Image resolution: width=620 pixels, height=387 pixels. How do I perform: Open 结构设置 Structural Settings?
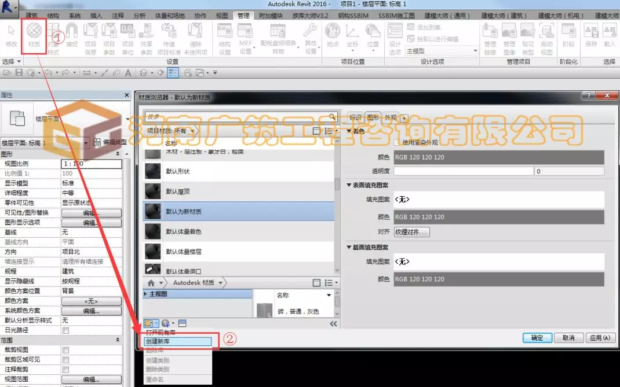pyautogui.click(x=225, y=39)
